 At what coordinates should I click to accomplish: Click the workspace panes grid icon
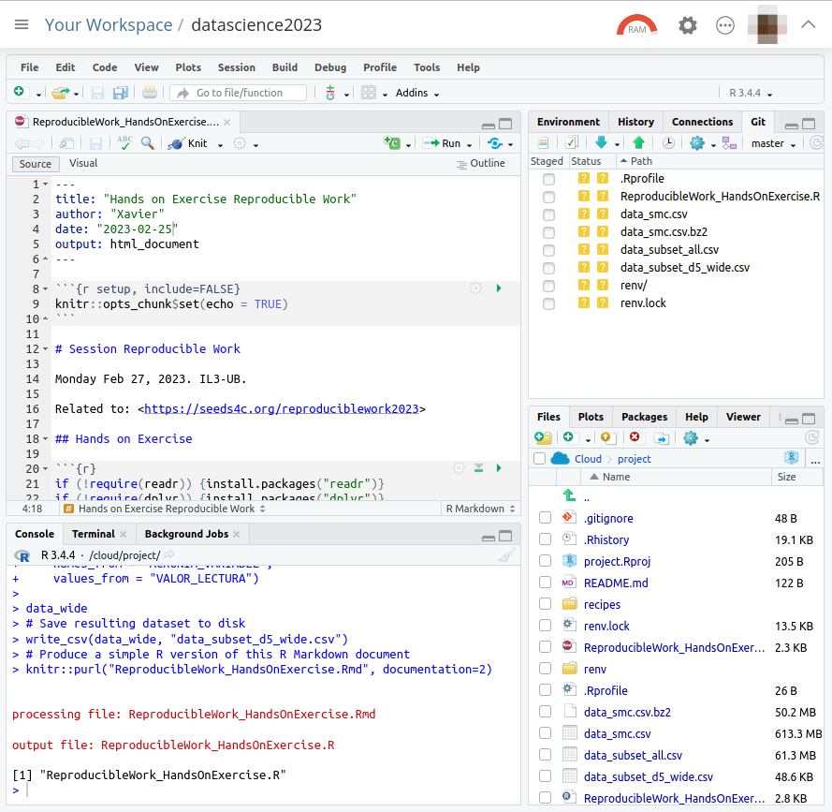pos(368,93)
